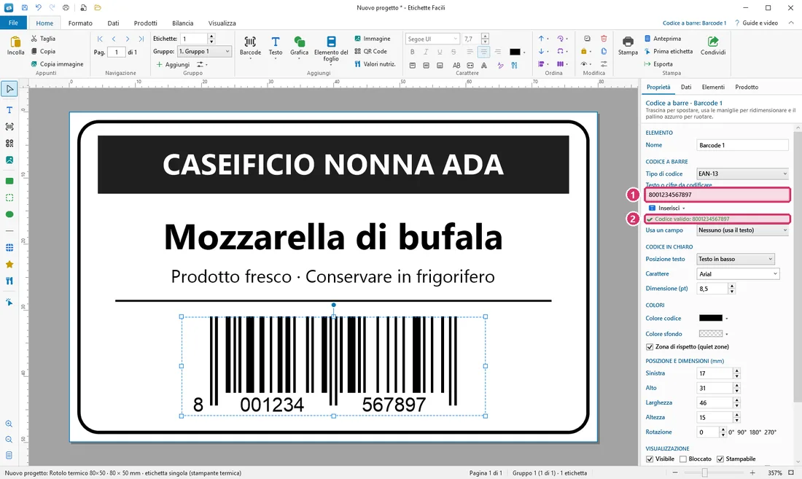Screen dimensions: 802x479
Task: Choose the barcode tool in left toolbar
Action: click(9, 126)
